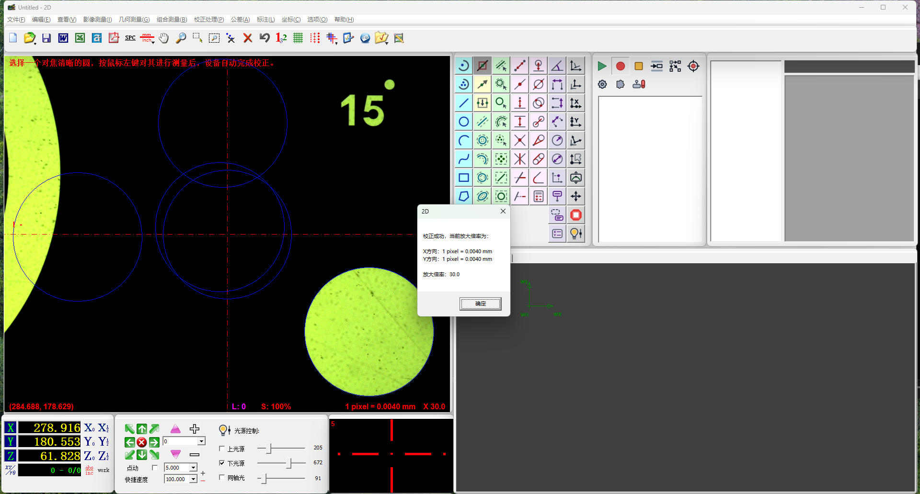Close the 2D calibration dialog
This screenshot has height=494, width=920.
tap(503, 211)
